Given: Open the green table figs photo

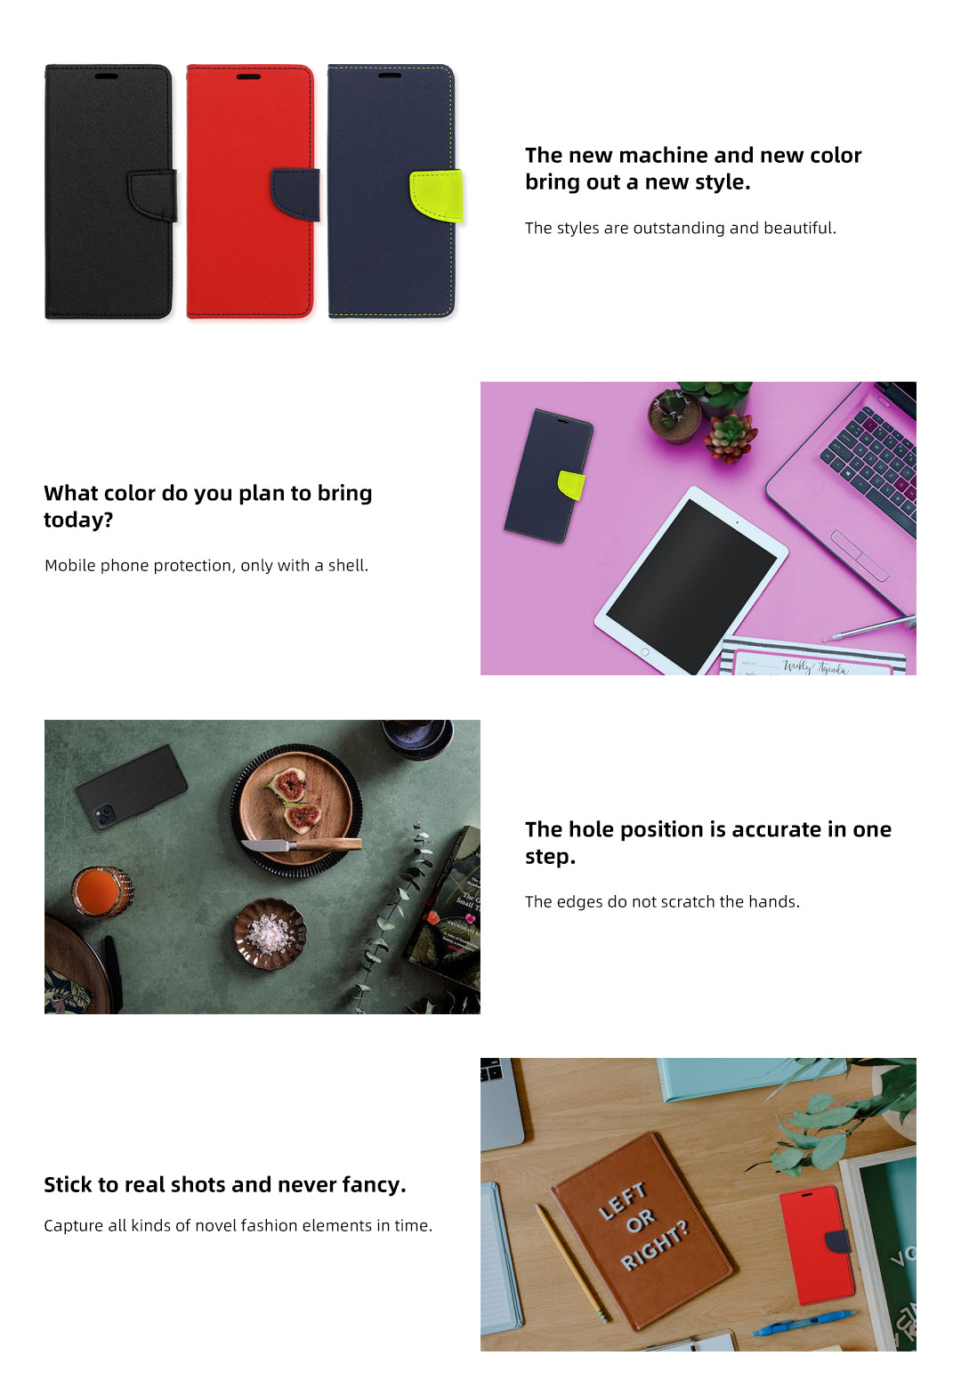Looking at the screenshot, I should point(262,867).
